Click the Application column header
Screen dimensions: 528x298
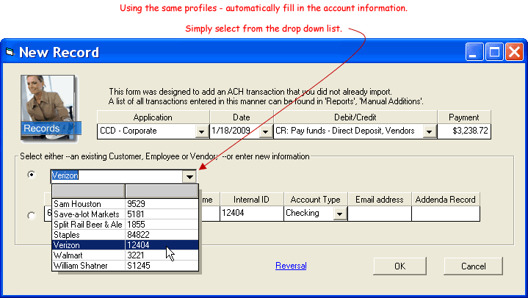[x=153, y=117]
